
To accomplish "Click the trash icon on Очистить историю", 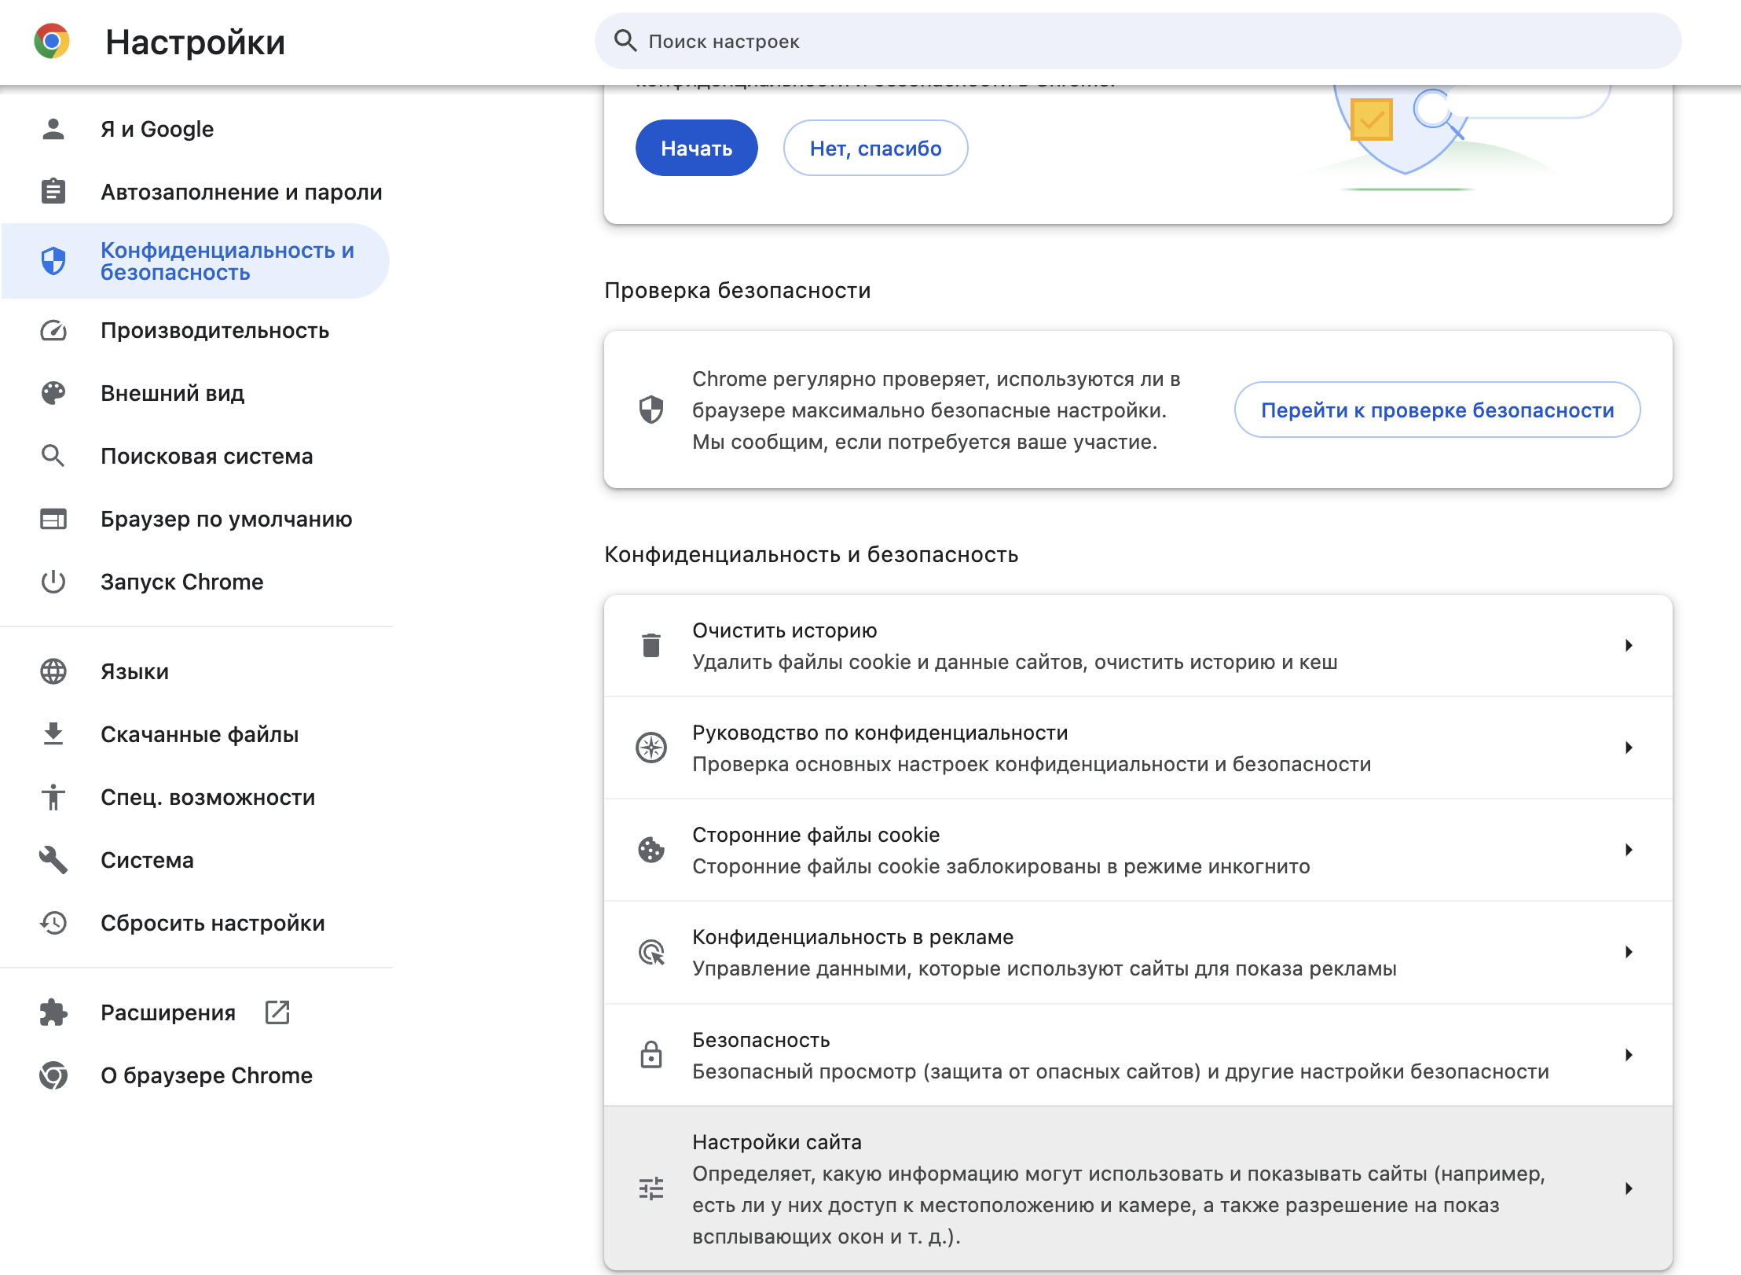I will pyautogui.click(x=651, y=645).
